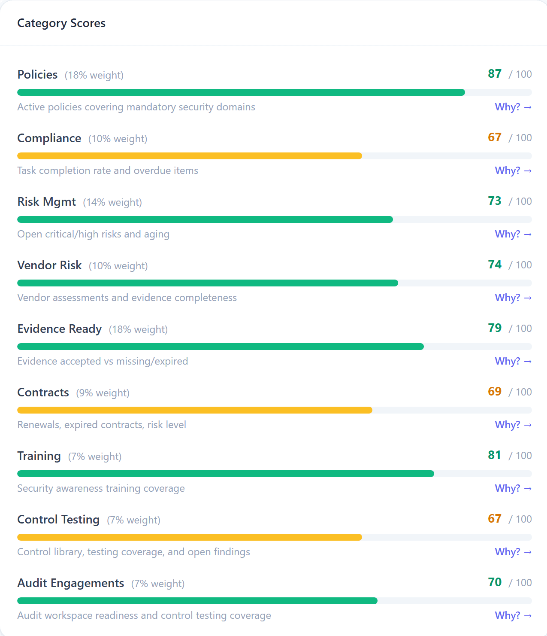This screenshot has width=547, height=636.
Task: Show why Evidence Ready scored 79
Action: (x=513, y=361)
